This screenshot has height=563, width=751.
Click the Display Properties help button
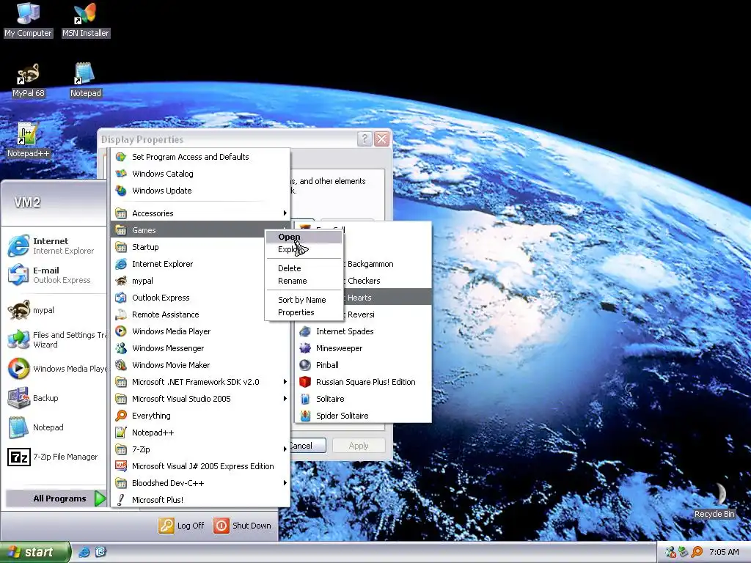(364, 139)
